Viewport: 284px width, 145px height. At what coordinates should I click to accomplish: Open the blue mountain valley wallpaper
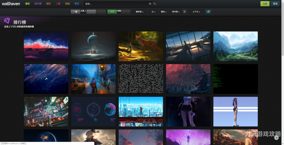pos(235,46)
